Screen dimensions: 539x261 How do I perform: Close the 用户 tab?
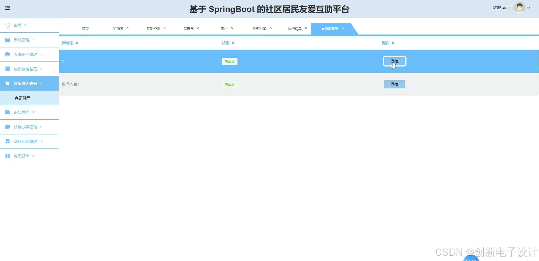pos(232,28)
